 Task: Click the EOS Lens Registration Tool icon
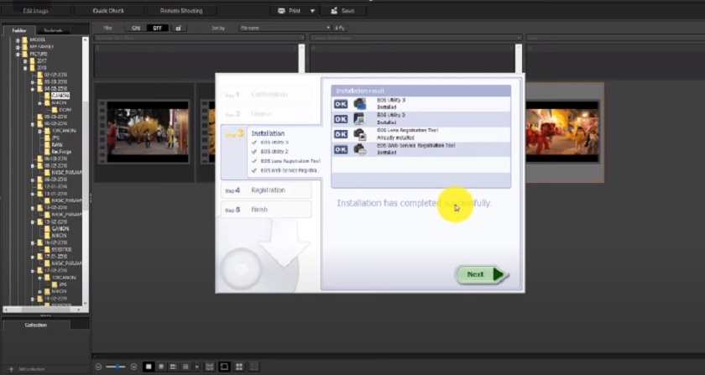(x=360, y=134)
